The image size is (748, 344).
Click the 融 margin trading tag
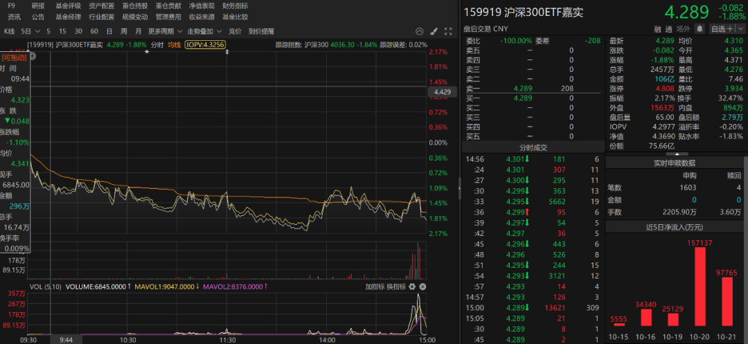pos(657,29)
